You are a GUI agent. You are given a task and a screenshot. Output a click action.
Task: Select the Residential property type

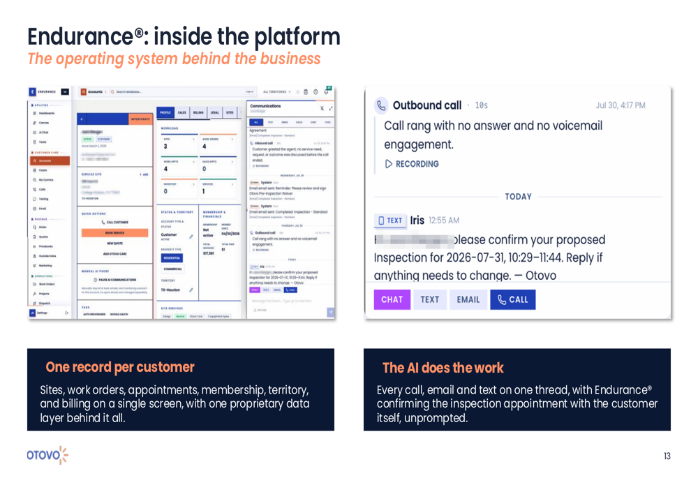pos(172,257)
